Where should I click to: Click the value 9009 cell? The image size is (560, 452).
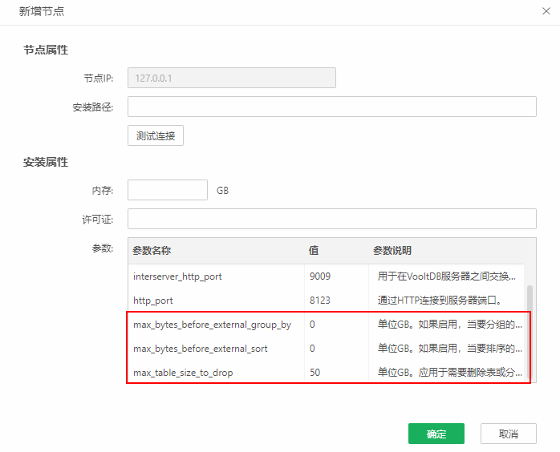coord(320,276)
